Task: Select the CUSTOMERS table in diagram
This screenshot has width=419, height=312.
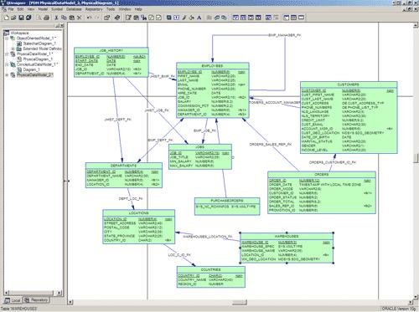Action: (349, 117)
